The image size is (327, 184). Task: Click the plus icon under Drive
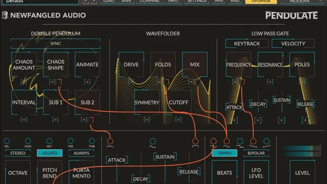click(131, 82)
